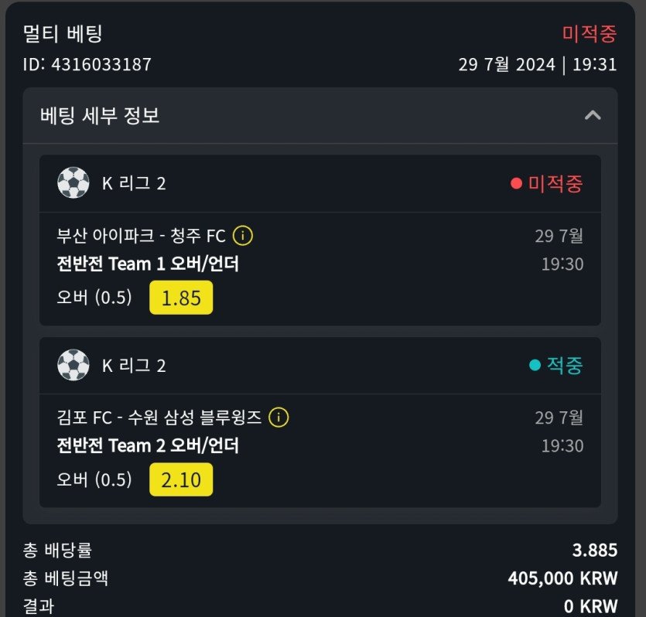Click the 베팅 세부 정보 header label
Viewport: 646px width, 617px height.
coord(100,116)
